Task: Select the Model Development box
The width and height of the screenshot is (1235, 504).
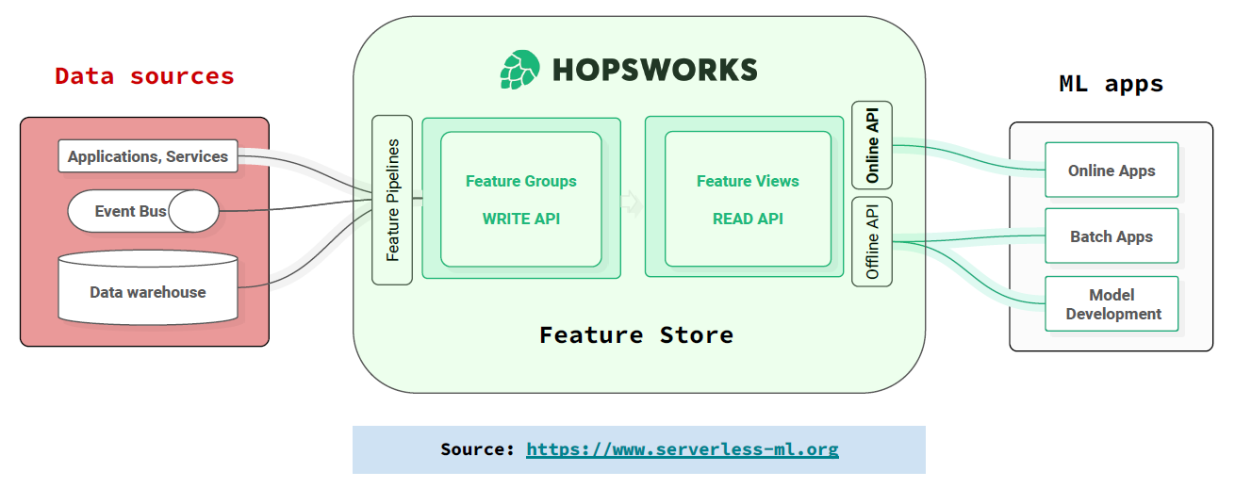Action: 1111,304
